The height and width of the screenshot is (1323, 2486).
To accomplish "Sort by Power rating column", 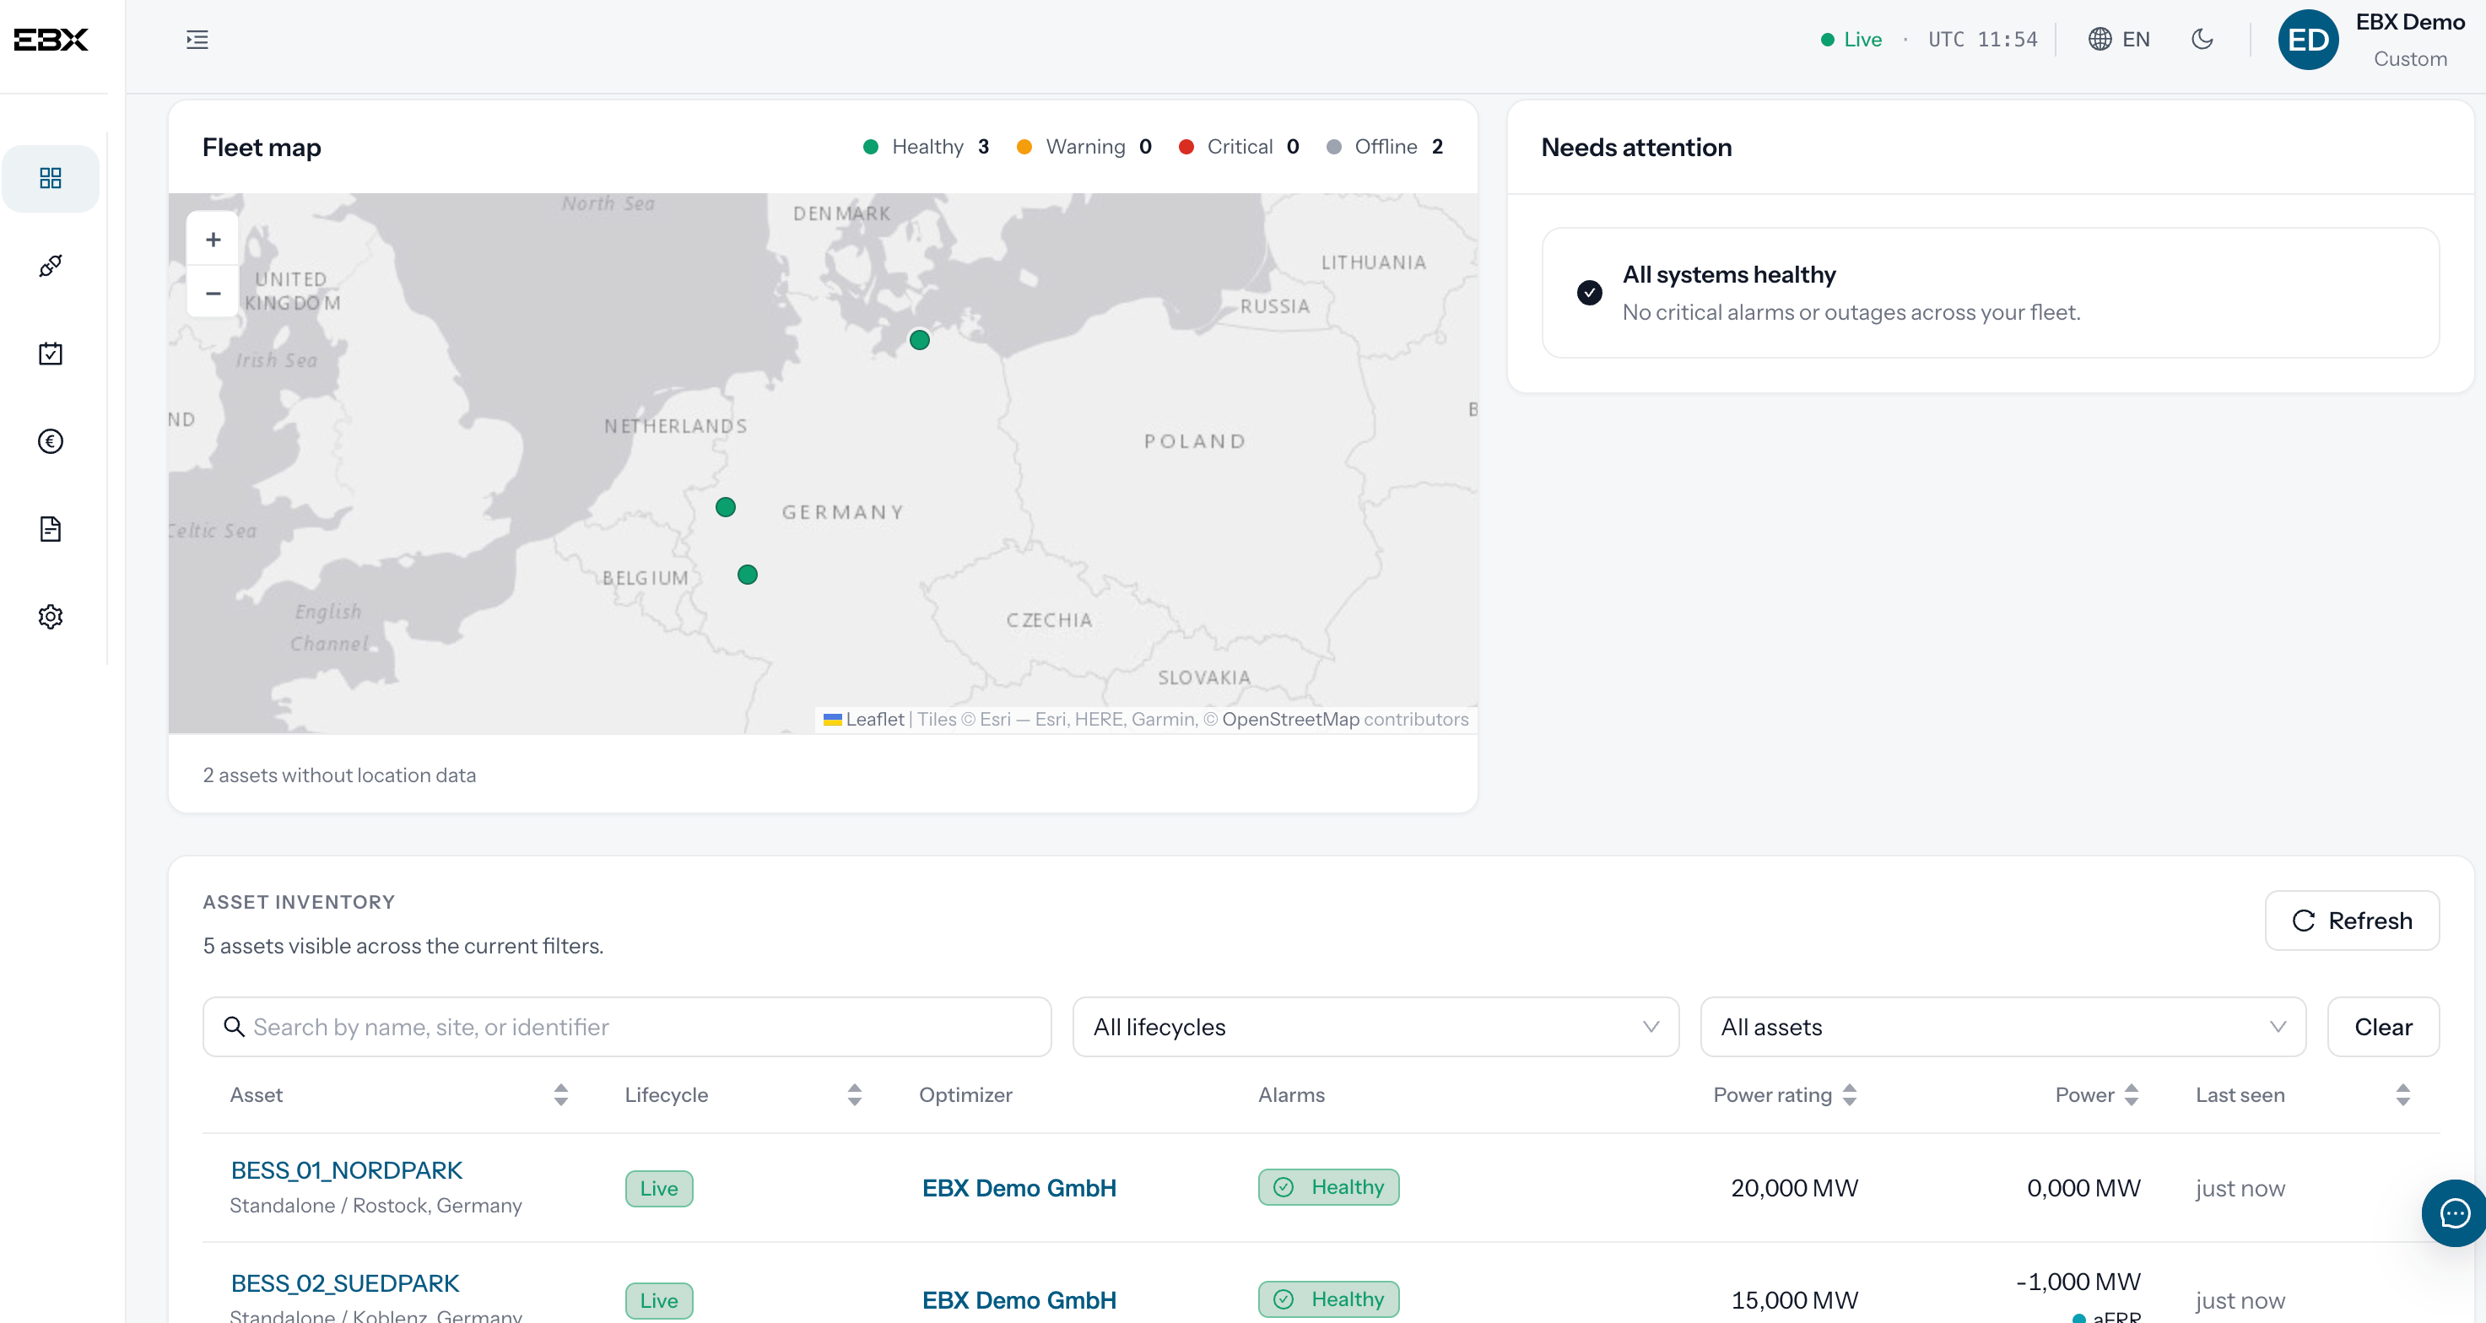I will [1849, 1094].
